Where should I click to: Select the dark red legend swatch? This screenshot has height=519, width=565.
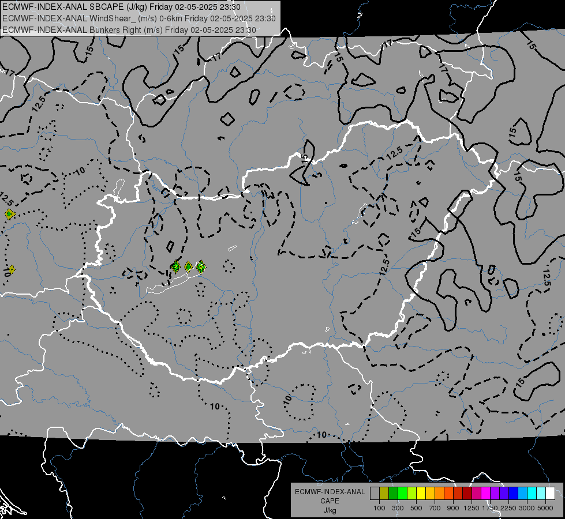467,494
